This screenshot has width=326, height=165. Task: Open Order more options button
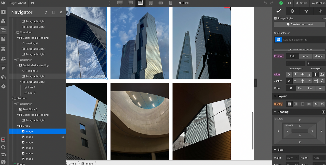(321, 88)
